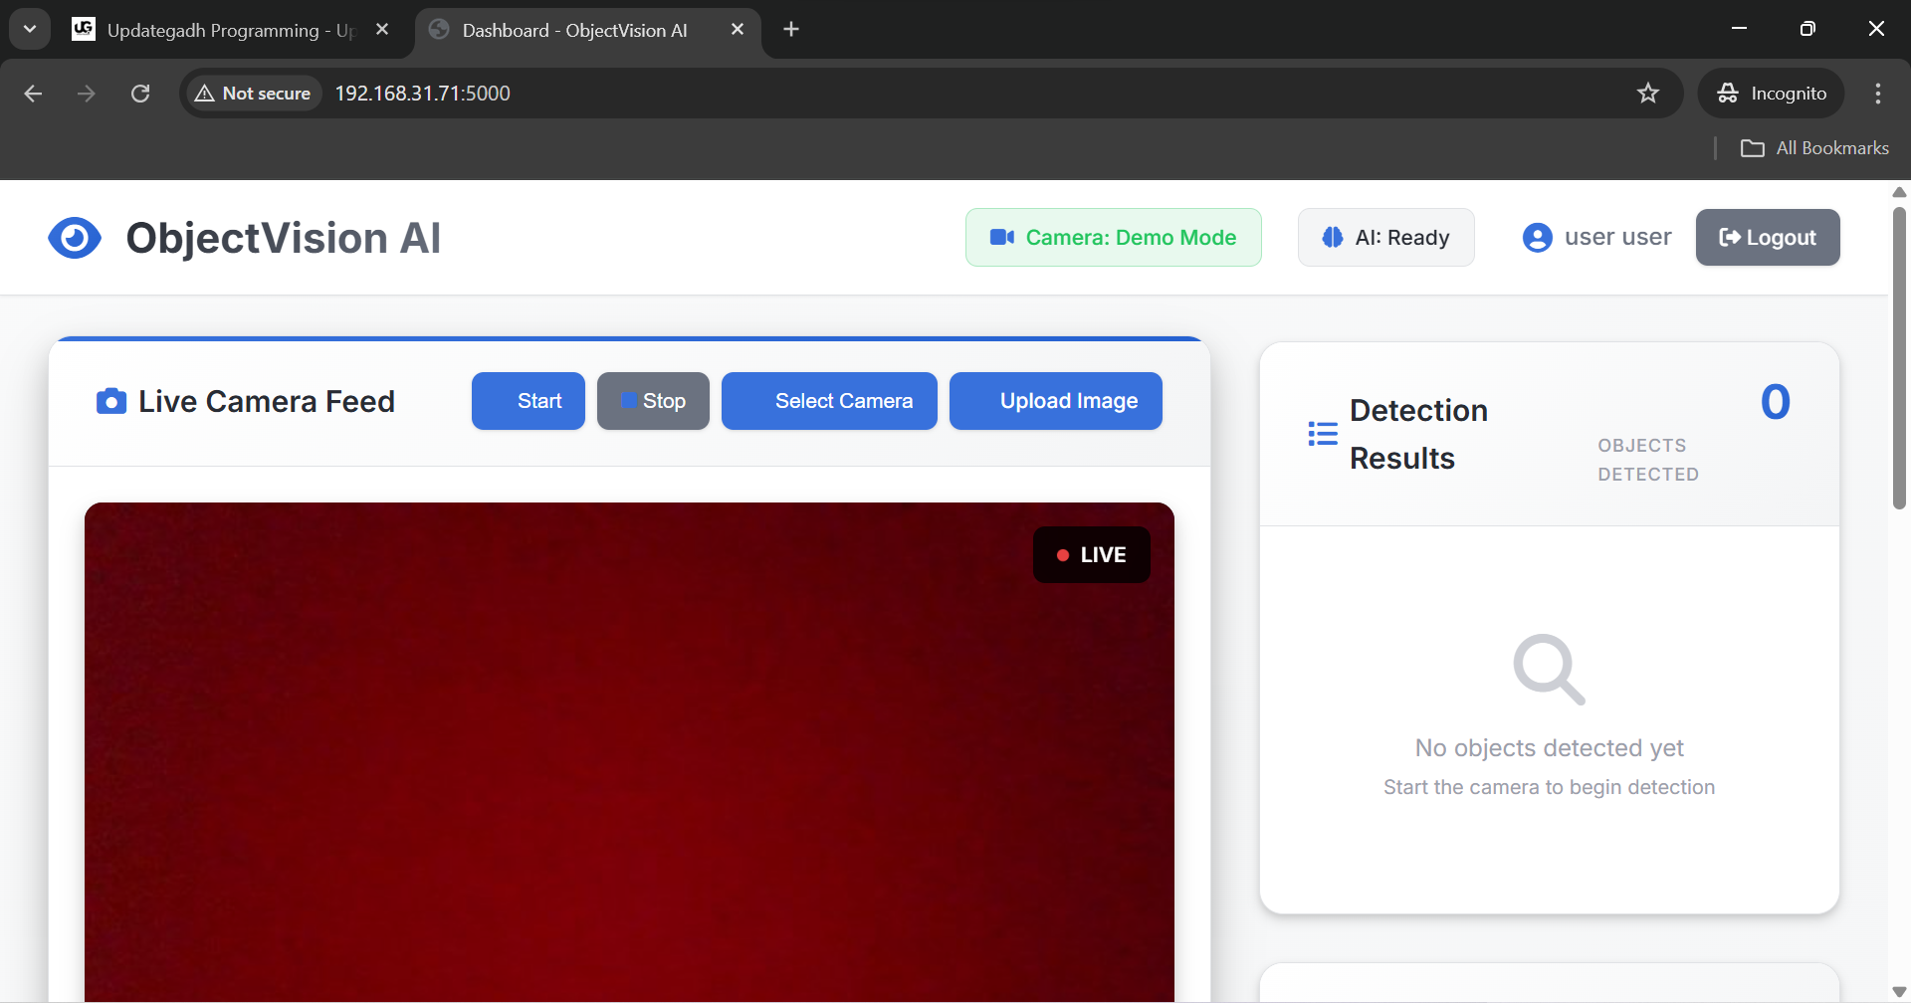Click the LIVE indicator on the video feed
The image size is (1911, 1003).
[x=1092, y=554]
